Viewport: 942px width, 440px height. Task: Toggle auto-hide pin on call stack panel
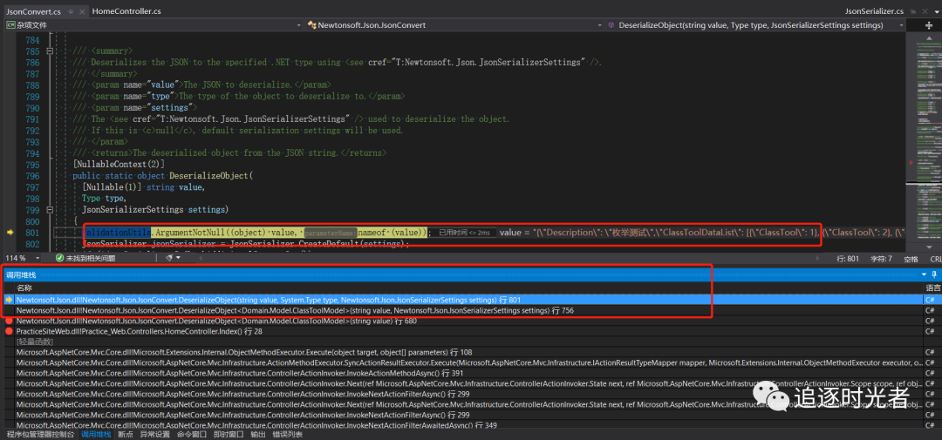tap(935, 274)
